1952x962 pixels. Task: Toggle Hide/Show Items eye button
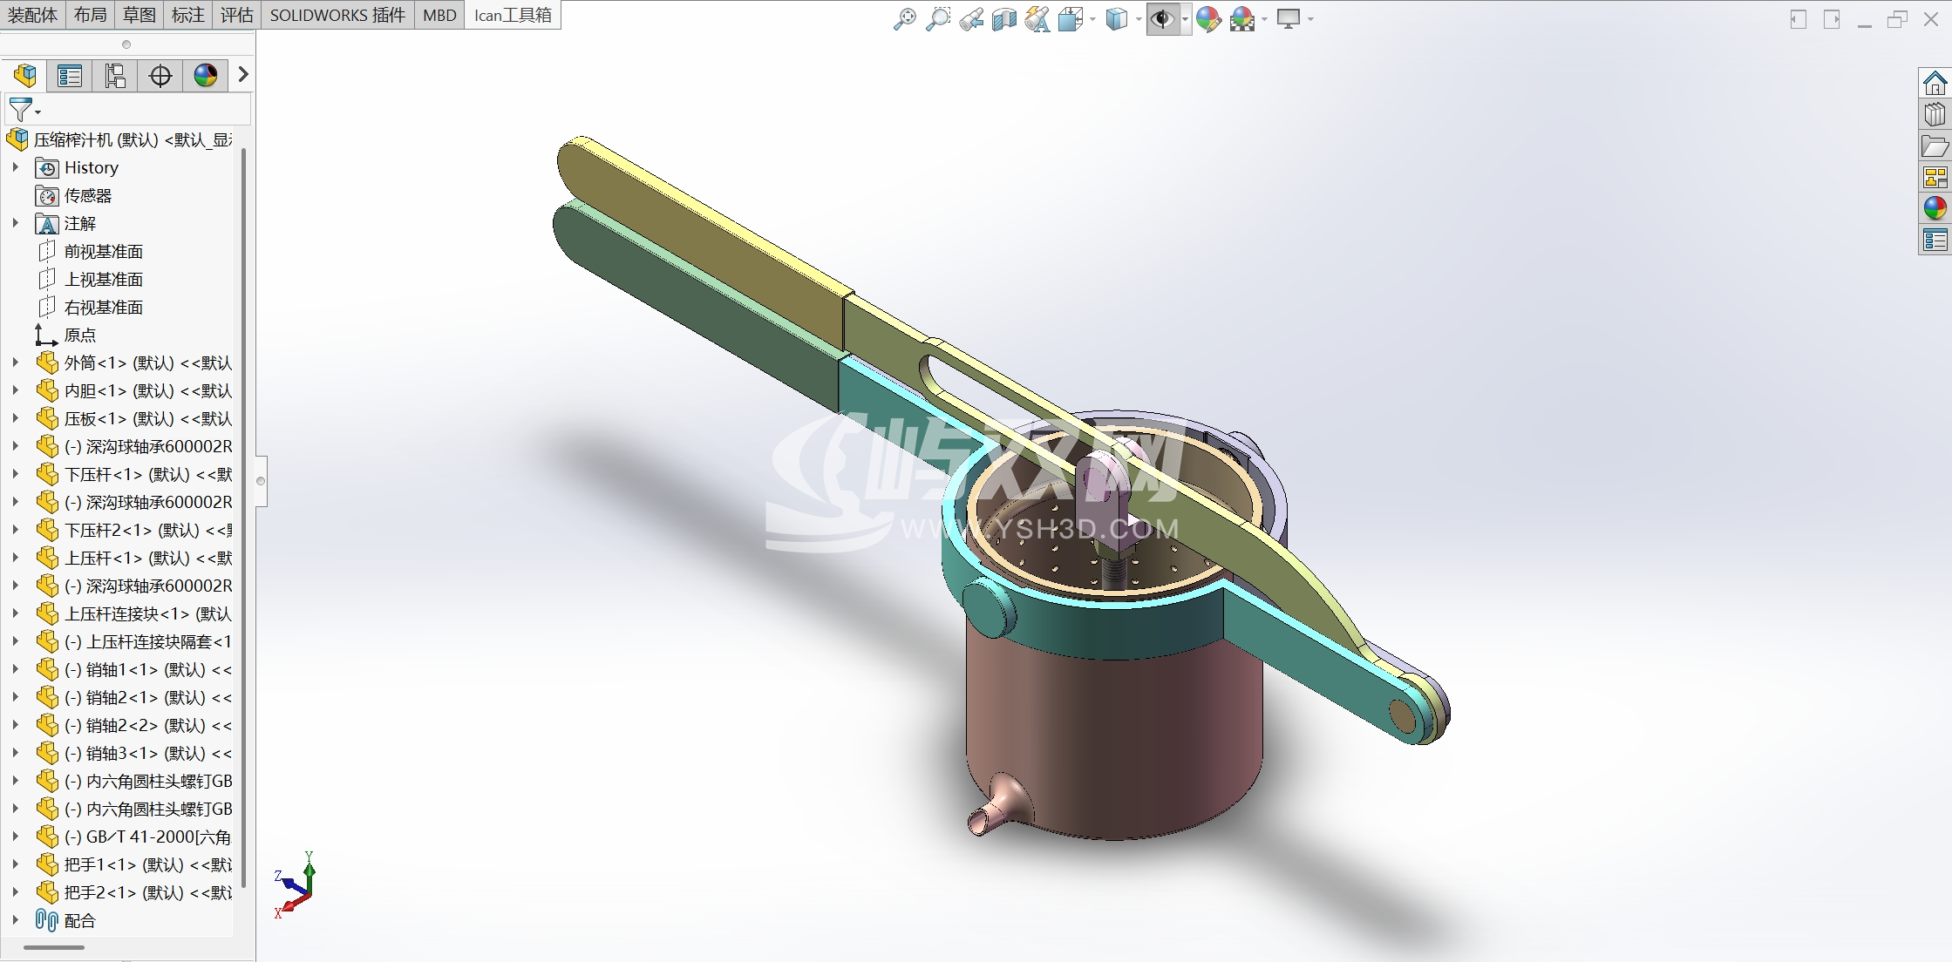tap(1162, 18)
